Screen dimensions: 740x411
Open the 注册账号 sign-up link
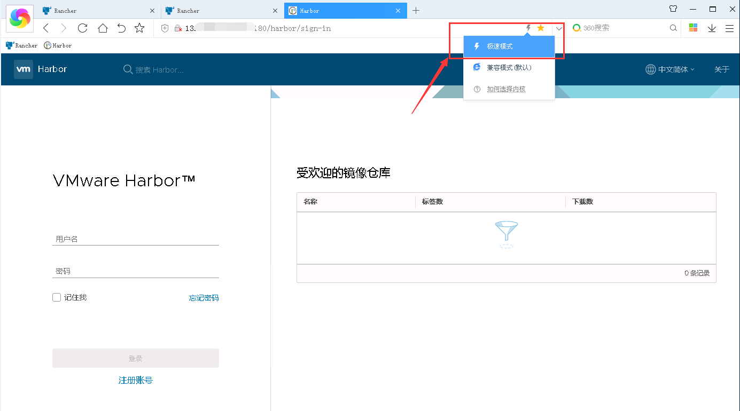(x=136, y=381)
